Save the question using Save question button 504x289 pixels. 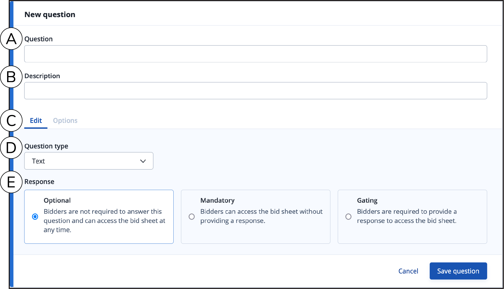click(458, 271)
